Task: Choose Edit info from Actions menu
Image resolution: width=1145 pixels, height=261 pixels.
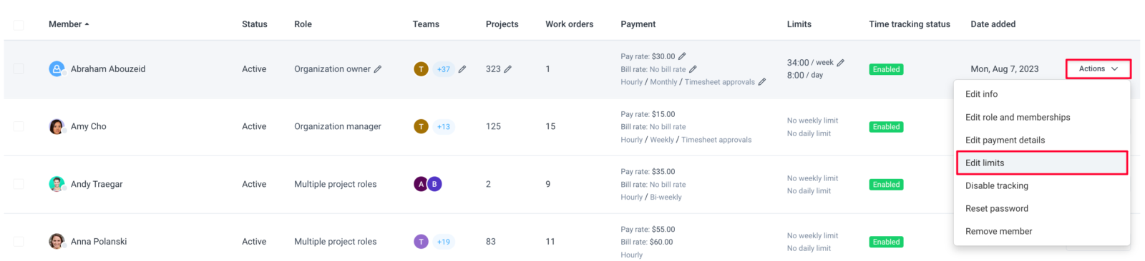Action: (x=1042, y=94)
